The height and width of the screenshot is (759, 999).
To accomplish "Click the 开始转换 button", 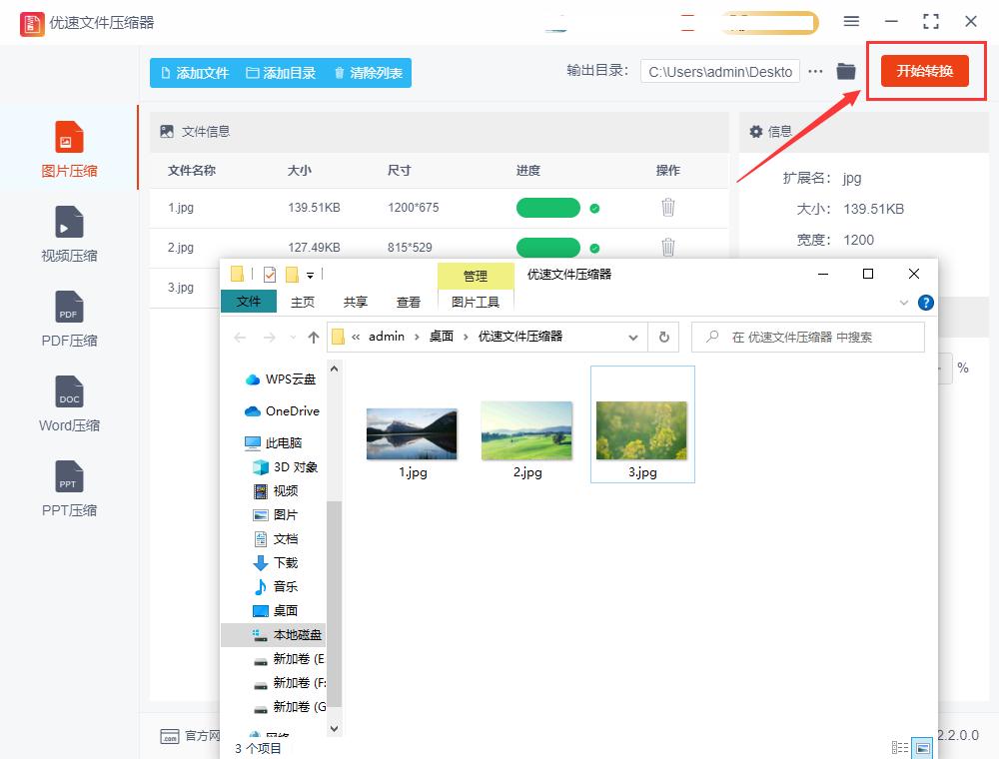I will (925, 71).
